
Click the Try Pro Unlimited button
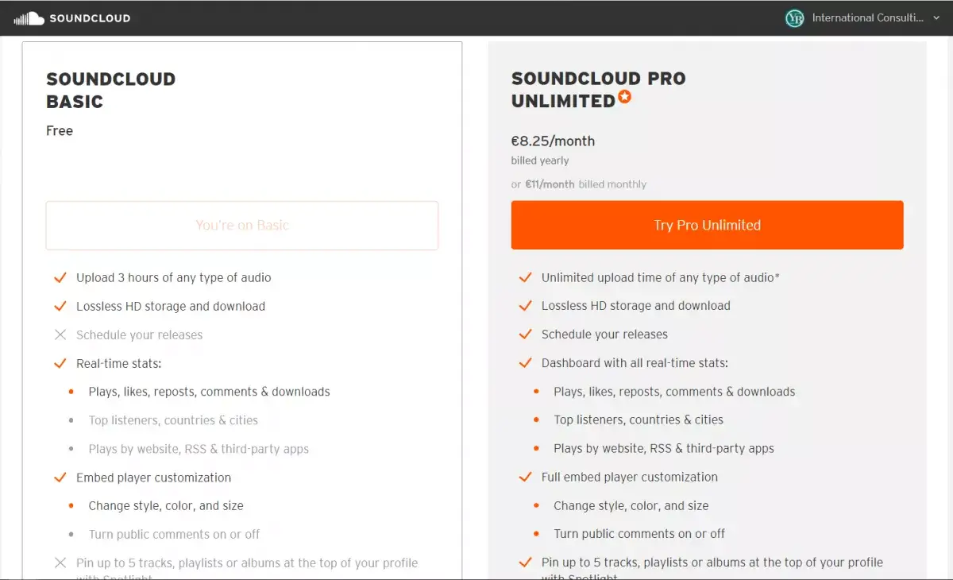tap(707, 225)
